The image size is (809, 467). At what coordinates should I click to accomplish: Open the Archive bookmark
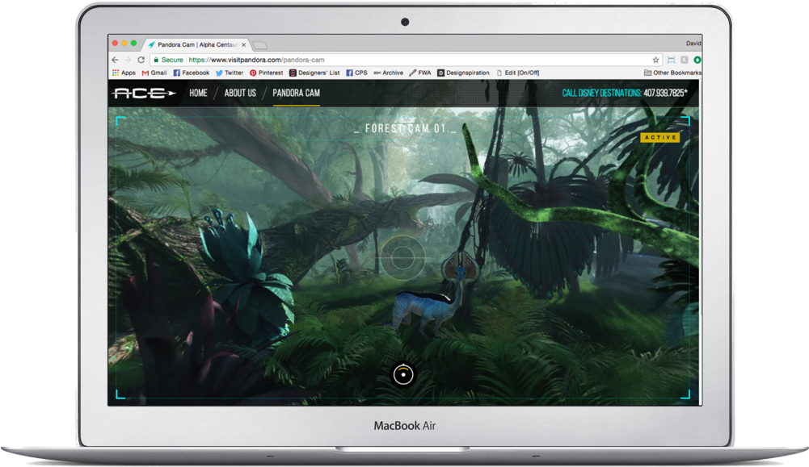pyautogui.click(x=389, y=73)
